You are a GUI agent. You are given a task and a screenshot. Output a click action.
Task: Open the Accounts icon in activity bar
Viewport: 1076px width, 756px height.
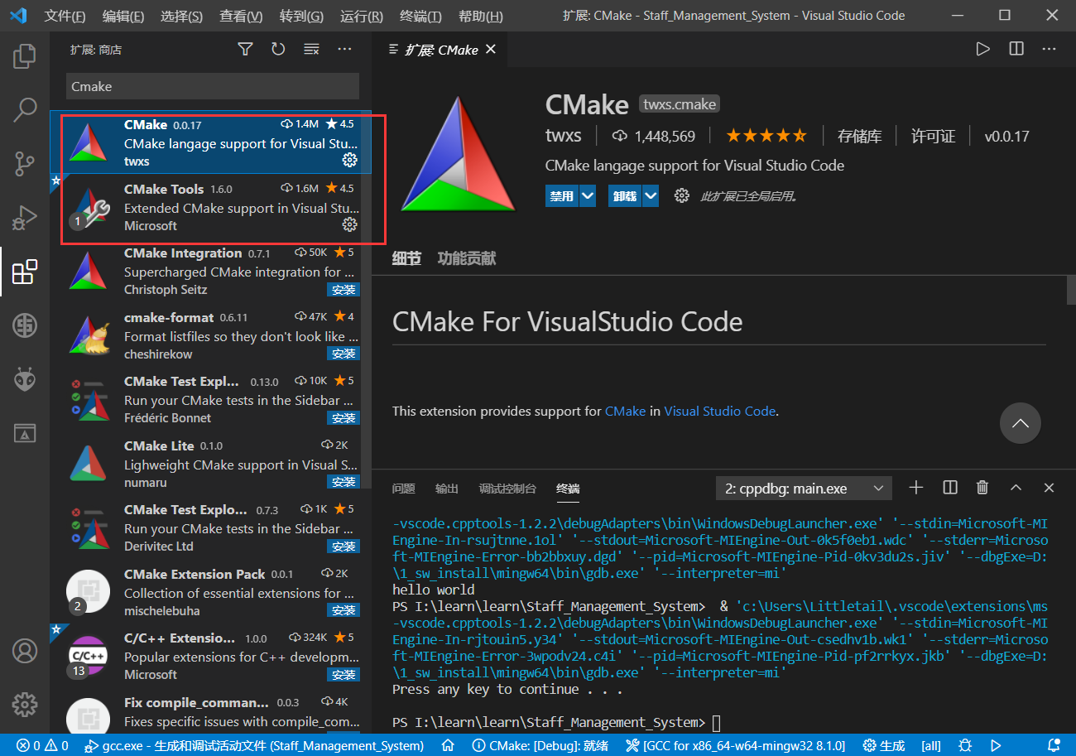(x=25, y=651)
